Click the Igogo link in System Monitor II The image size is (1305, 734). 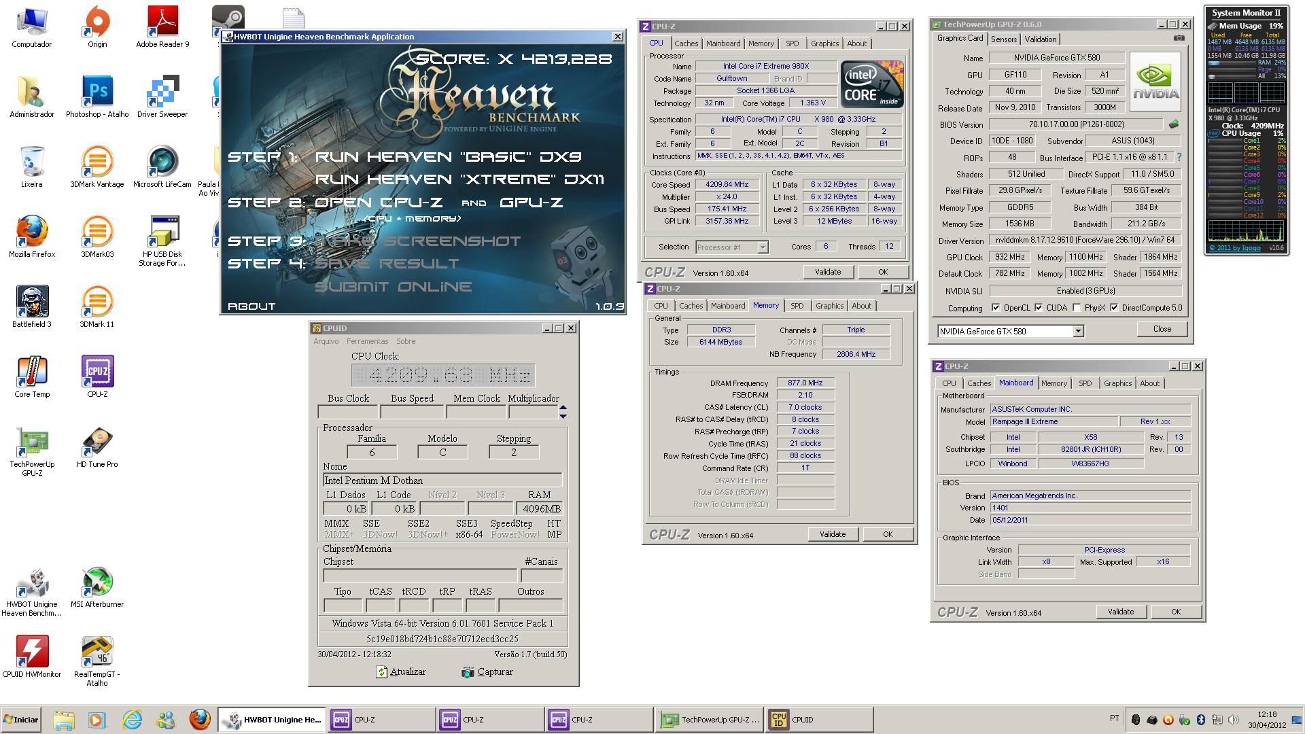[1234, 247]
